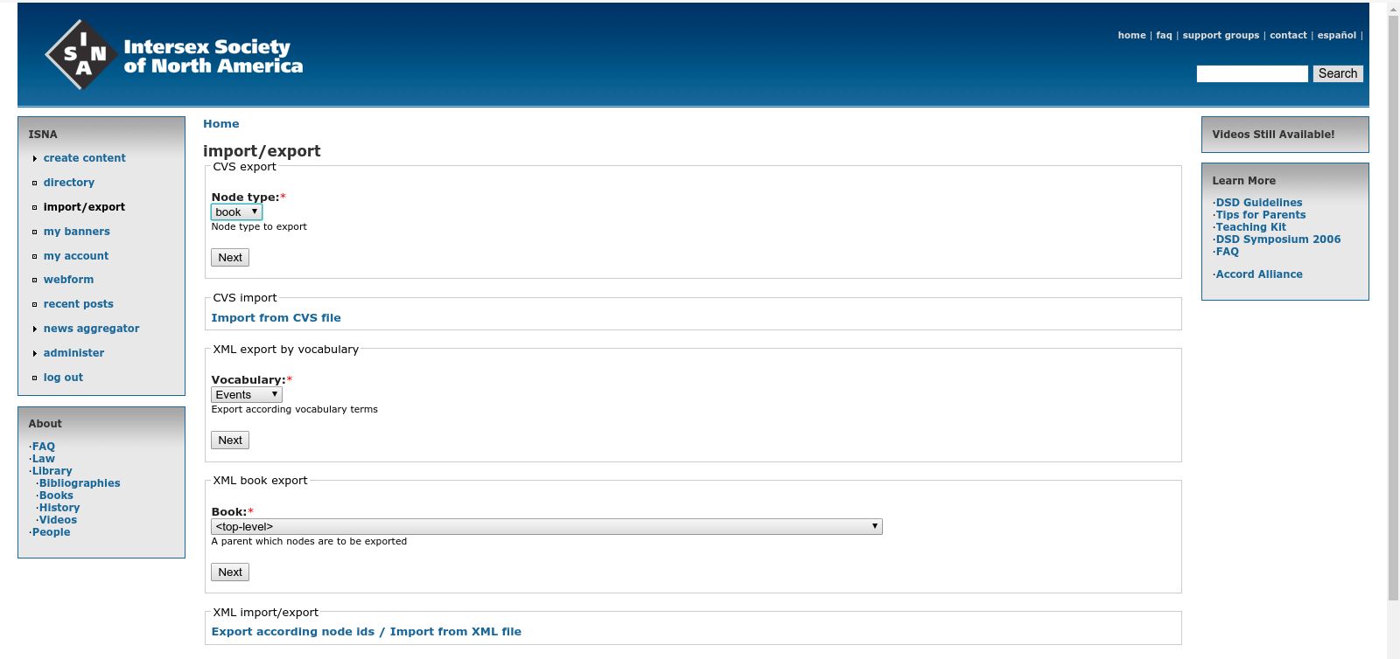Click Export according node ids link
Image resolution: width=1400 pixels, height=659 pixels.
(x=292, y=632)
